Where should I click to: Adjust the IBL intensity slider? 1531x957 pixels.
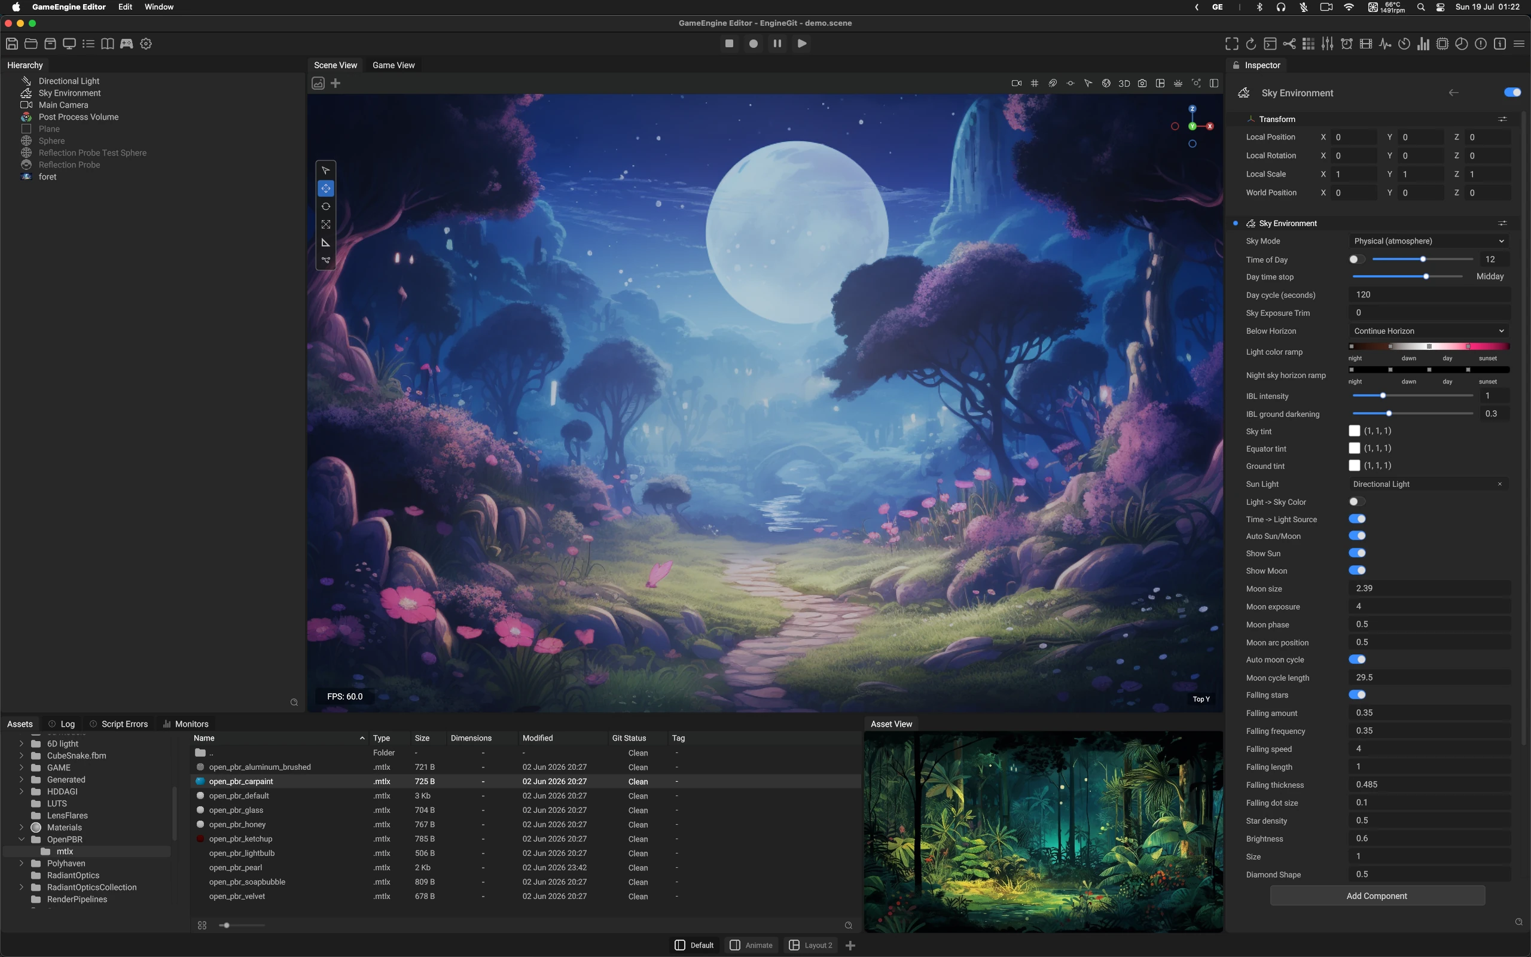click(1413, 395)
